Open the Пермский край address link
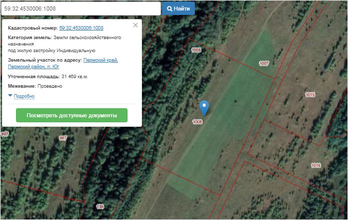The image size is (348, 220). click(100, 60)
